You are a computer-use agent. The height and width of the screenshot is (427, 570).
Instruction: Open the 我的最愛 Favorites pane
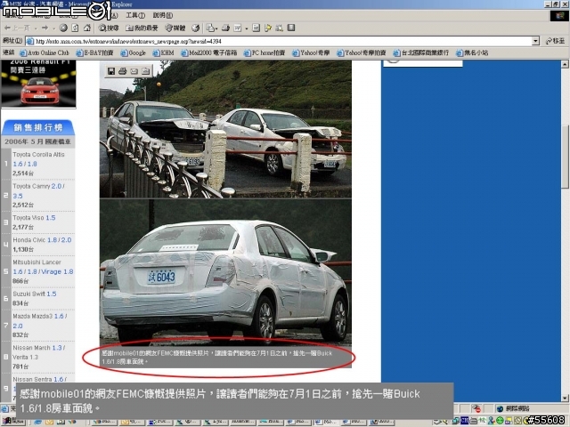tap(142, 28)
